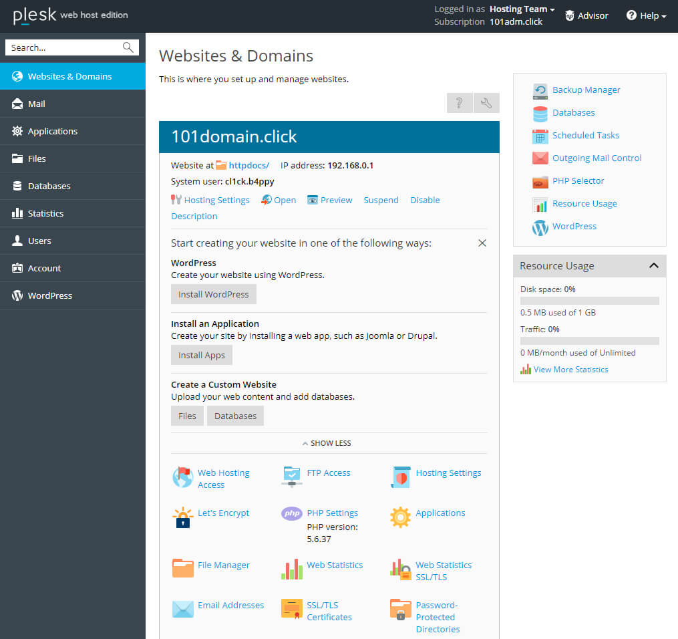The width and height of the screenshot is (678, 639).
Task: Click the Let's Encrypt lock icon
Action: (x=183, y=517)
